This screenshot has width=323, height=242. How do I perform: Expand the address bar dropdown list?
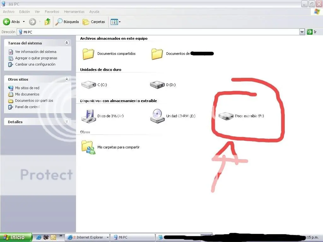pyautogui.click(x=302, y=32)
